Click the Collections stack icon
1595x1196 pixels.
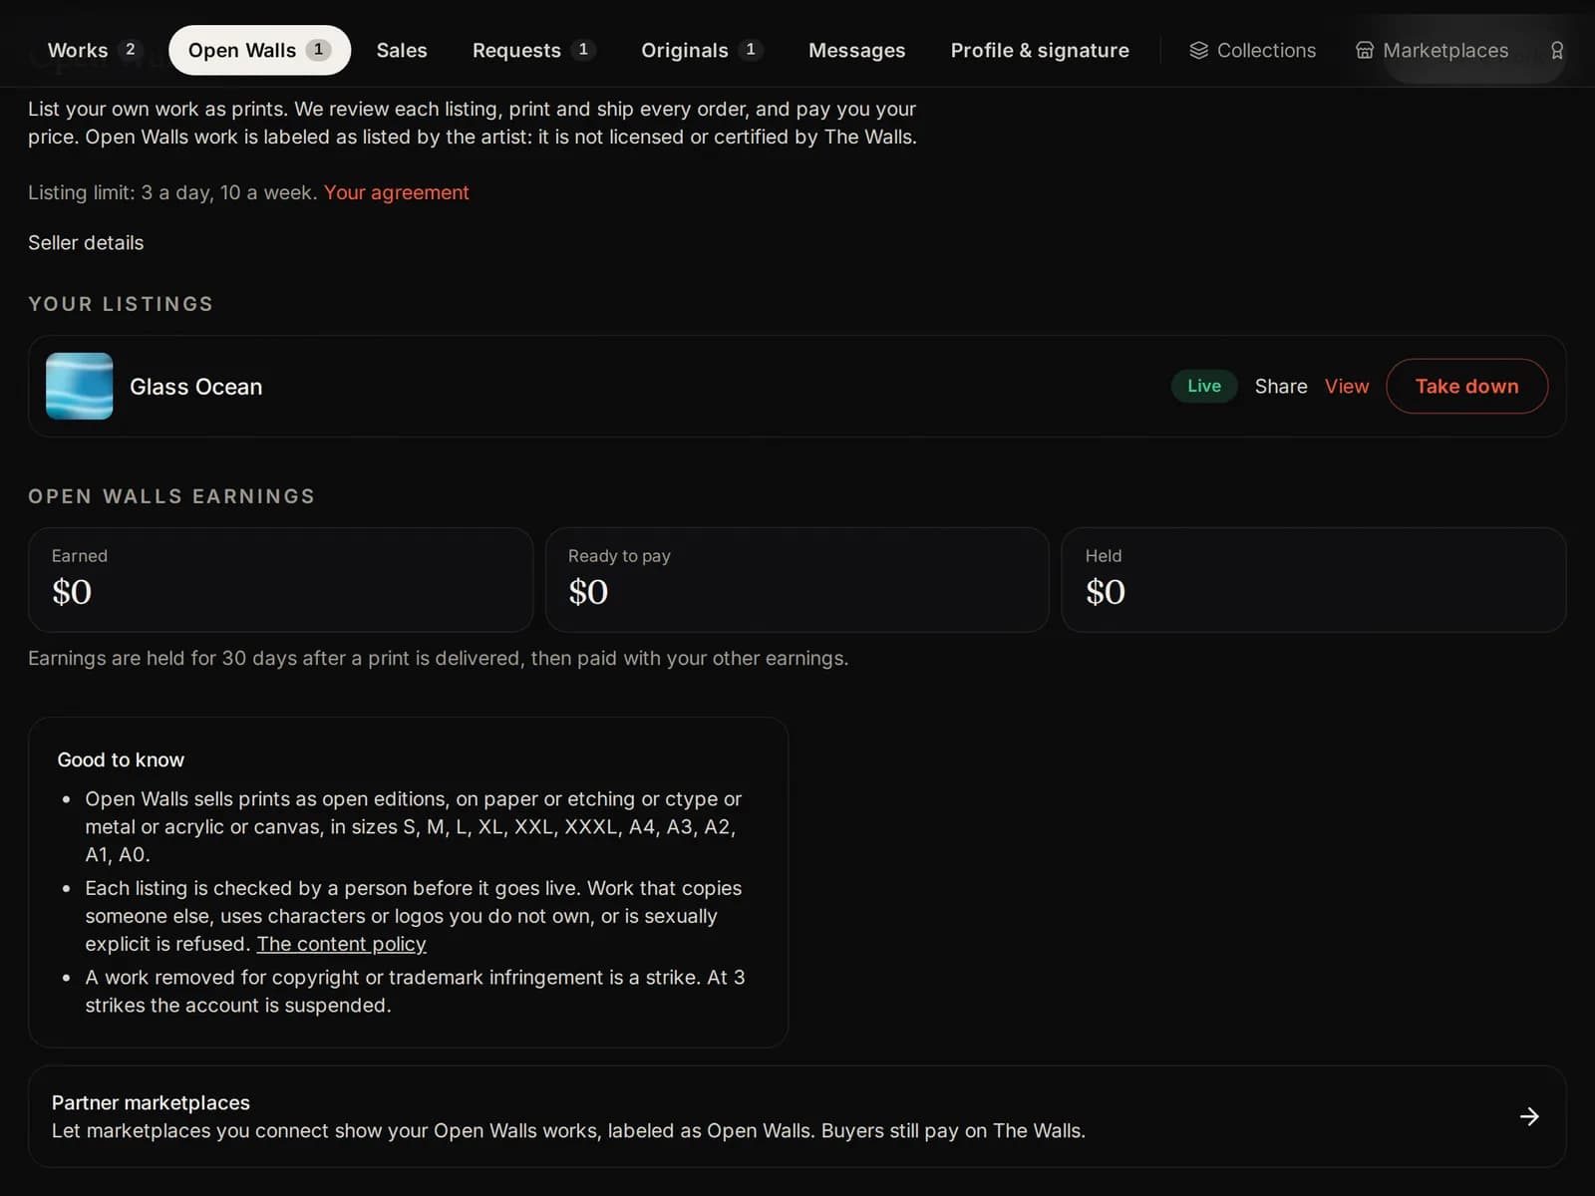pos(1198,50)
